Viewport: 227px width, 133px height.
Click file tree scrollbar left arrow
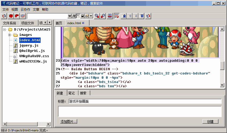[5, 124]
